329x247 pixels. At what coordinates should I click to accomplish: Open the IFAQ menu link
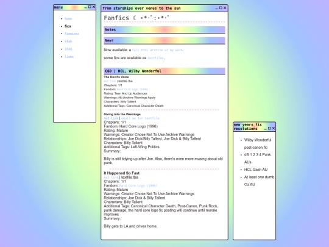(68, 49)
